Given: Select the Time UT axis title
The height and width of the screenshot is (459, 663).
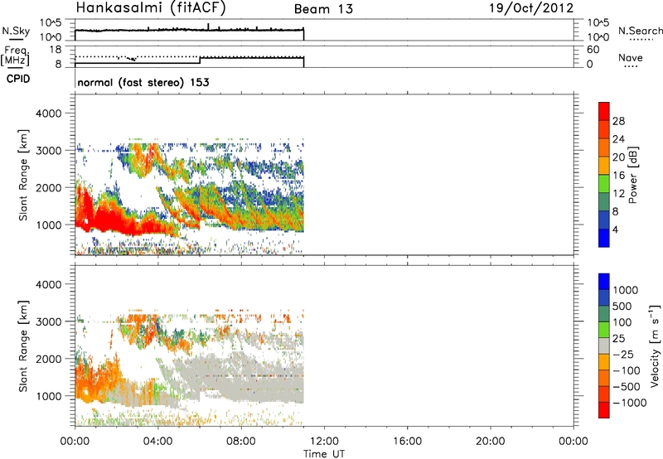Looking at the screenshot, I should [324, 454].
